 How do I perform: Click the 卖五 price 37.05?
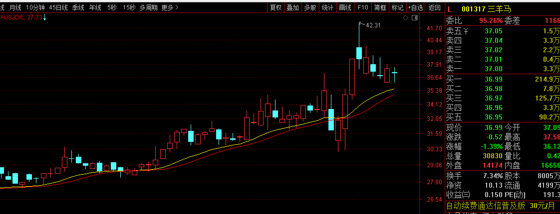pos(493,31)
